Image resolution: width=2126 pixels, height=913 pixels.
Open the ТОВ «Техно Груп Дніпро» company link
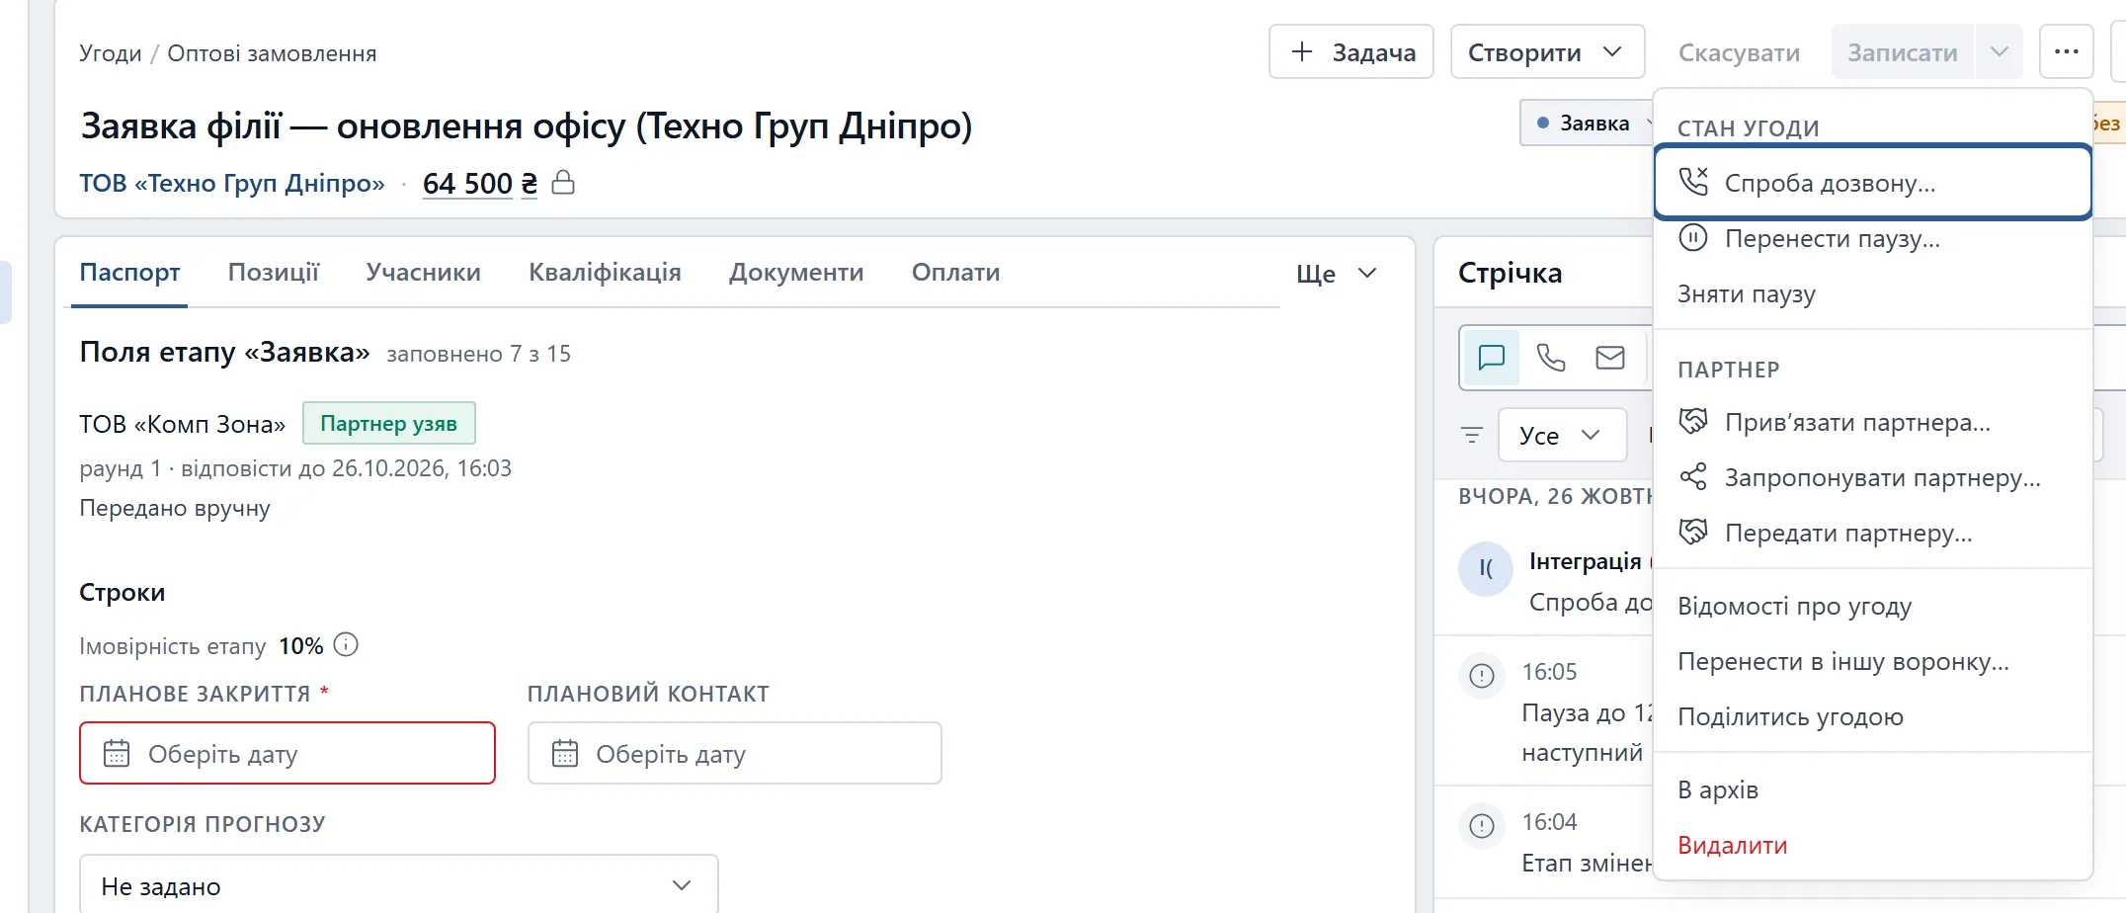point(232,184)
